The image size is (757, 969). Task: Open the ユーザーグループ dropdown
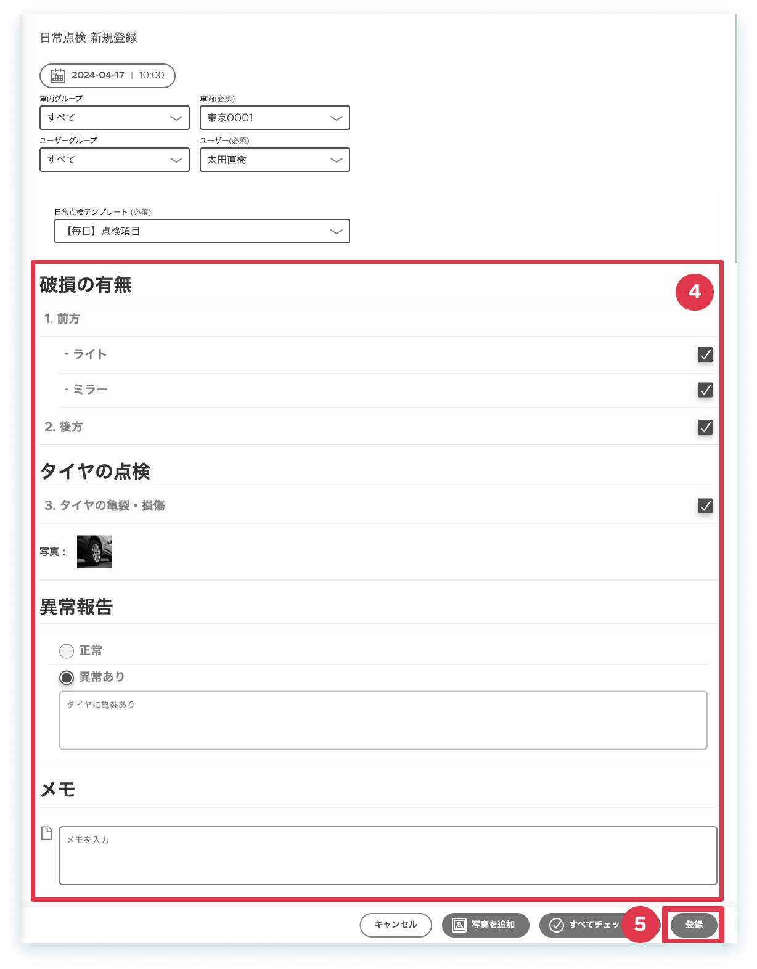[x=115, y=160]
